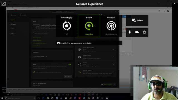Open the profile avatar in browser window

tap(168, 11)
